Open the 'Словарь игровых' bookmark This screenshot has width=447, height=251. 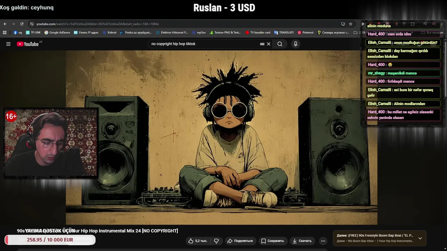point(333,32)
